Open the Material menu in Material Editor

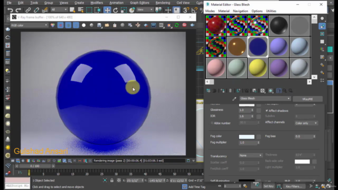[x=224, y=11]
